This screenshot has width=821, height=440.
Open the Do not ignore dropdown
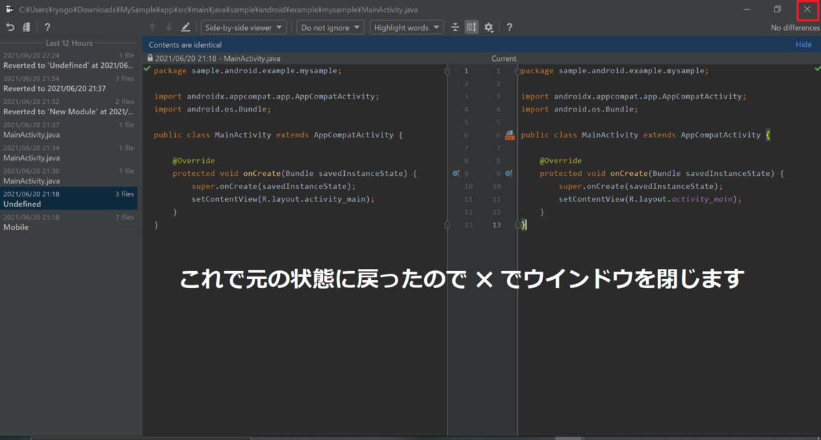pyautogui.click(x=330, y=27)
